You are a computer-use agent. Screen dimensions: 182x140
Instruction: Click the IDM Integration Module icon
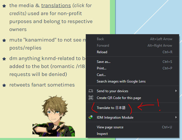[91, 118]
